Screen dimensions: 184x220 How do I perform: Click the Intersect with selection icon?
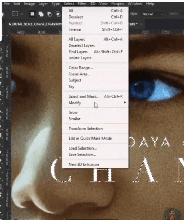[x=58, y=14]
